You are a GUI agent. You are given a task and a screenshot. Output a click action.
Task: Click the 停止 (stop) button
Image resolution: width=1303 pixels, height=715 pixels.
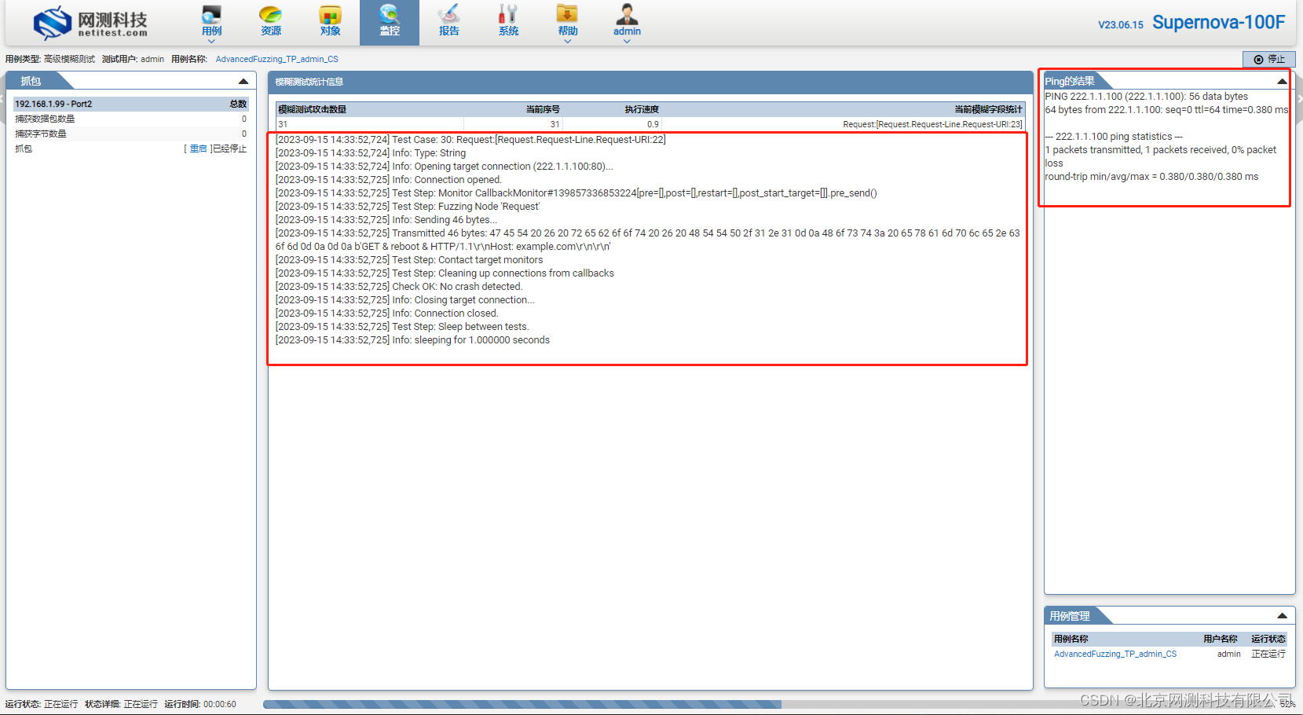[1268, 59]
